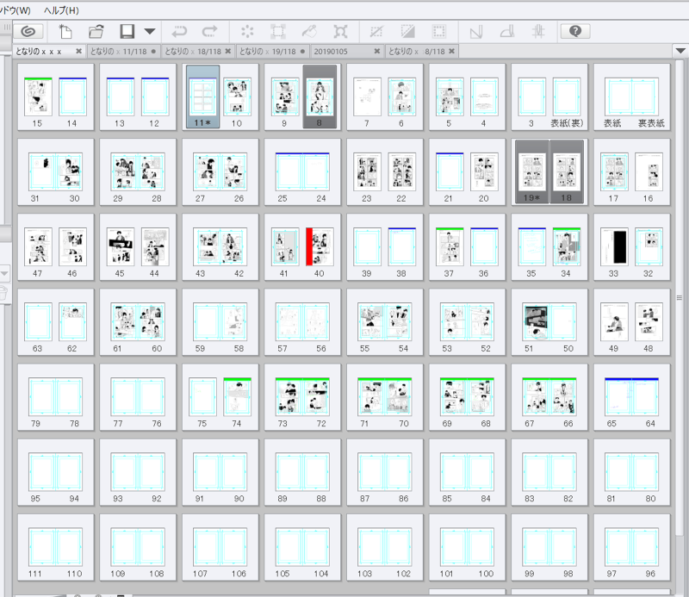Expand the save options dropdown arrow
The width and height of the screenshot is (689, 597).
pyautogui.click(x=149, y=31)
